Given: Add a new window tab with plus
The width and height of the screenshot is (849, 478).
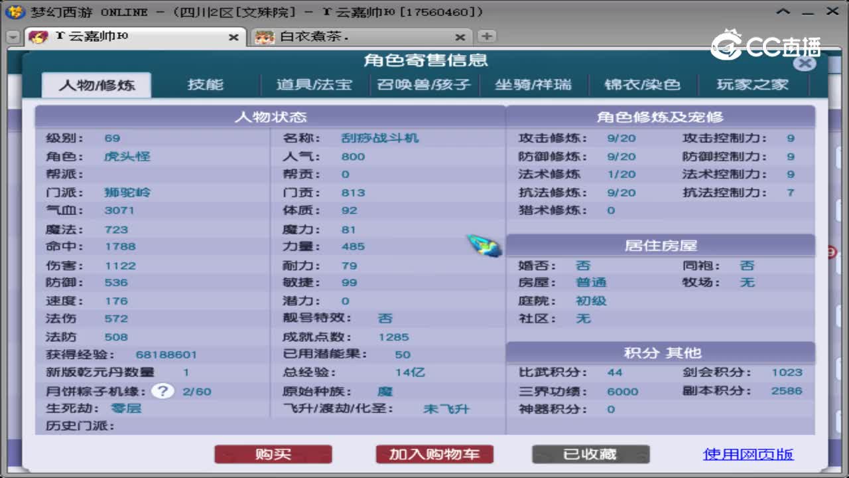Looking at the screenshot, I should click(x=486, y=37).
